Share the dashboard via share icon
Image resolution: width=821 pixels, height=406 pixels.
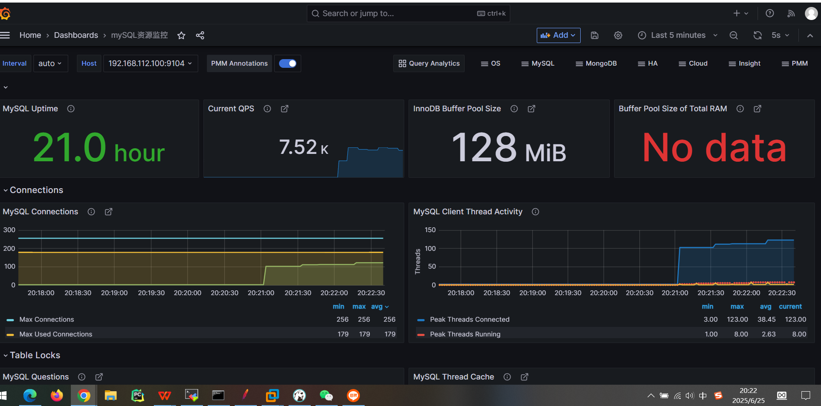[x=200, y=35]
